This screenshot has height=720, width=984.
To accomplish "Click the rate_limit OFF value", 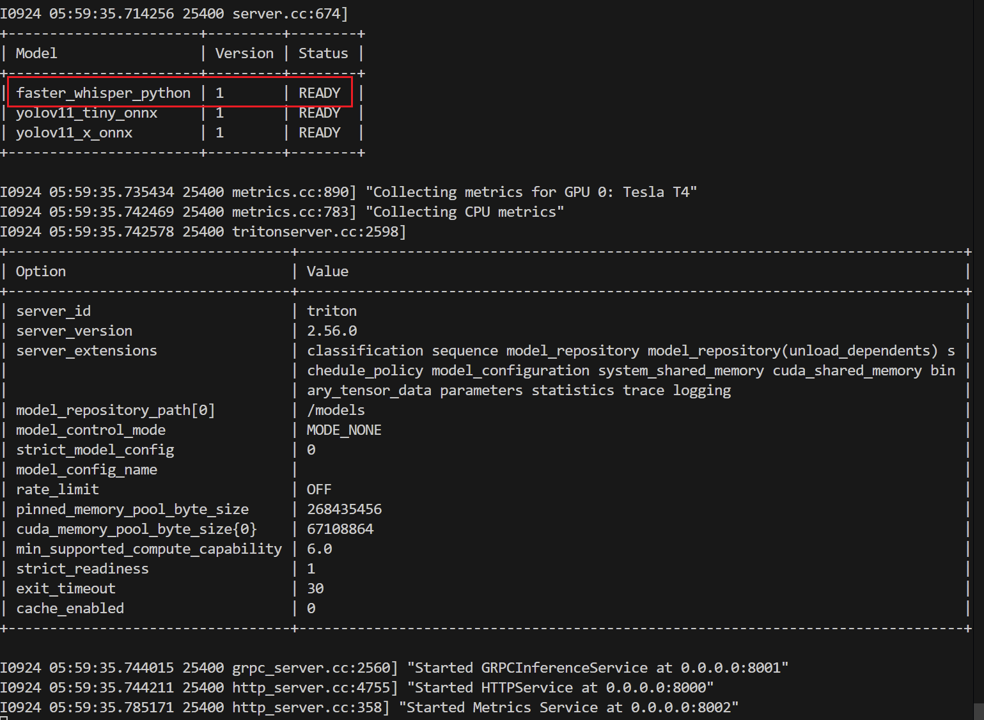I will click(319, 490).
